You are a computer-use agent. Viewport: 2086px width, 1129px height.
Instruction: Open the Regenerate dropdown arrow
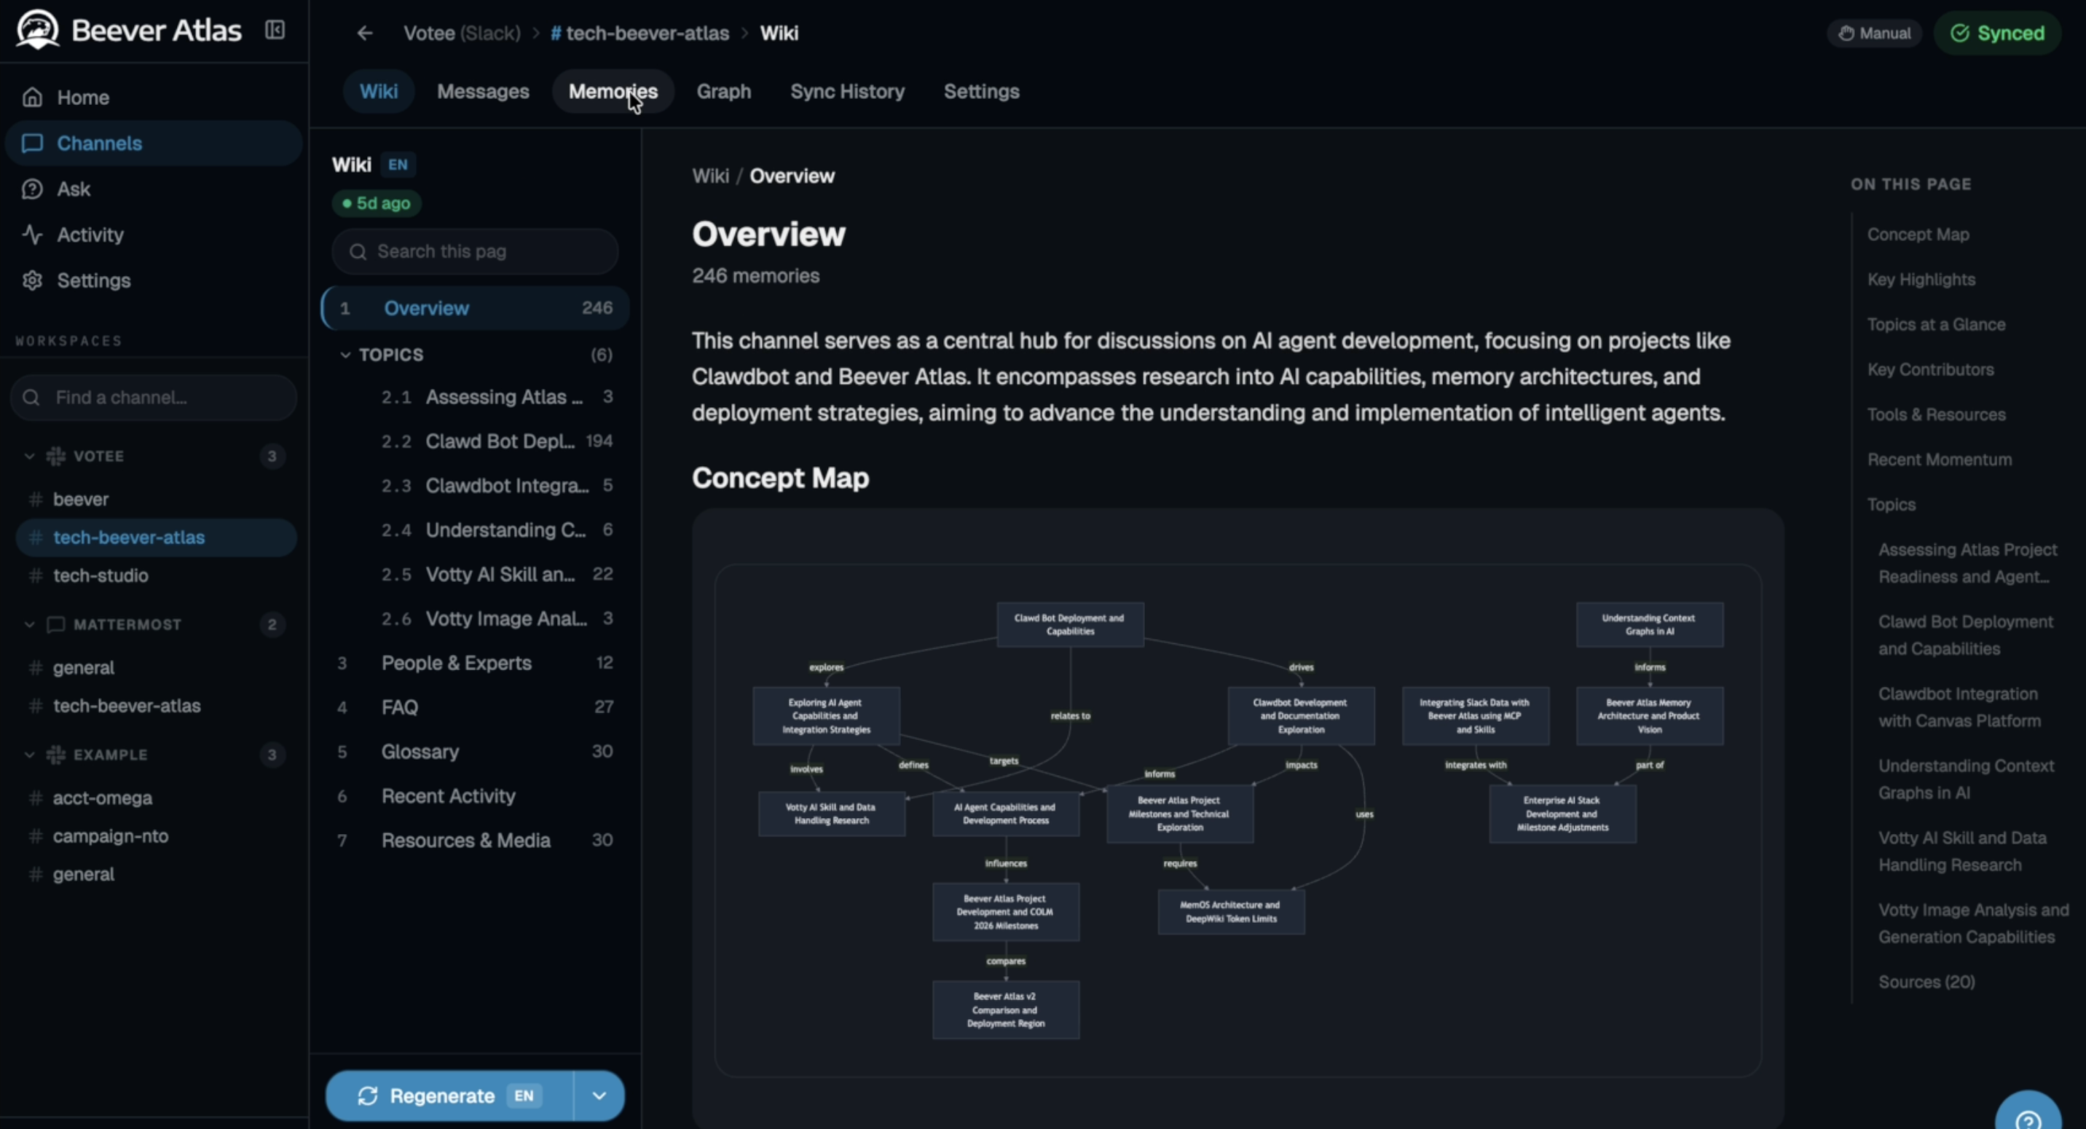599,1095
